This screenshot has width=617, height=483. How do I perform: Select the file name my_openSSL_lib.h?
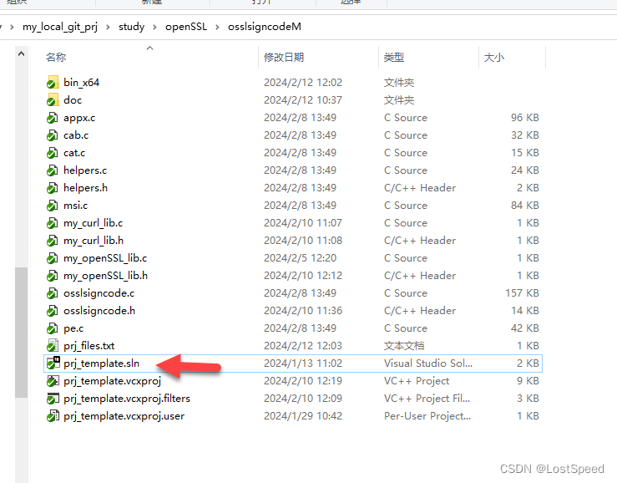click(x=105, y=276)
